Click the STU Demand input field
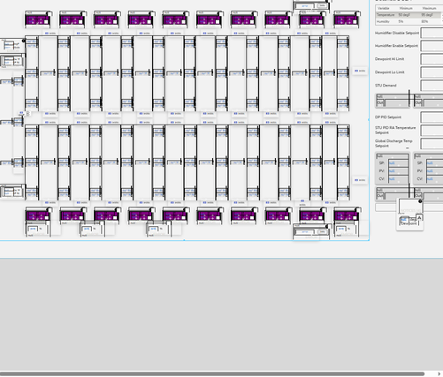 pos(432,86)
